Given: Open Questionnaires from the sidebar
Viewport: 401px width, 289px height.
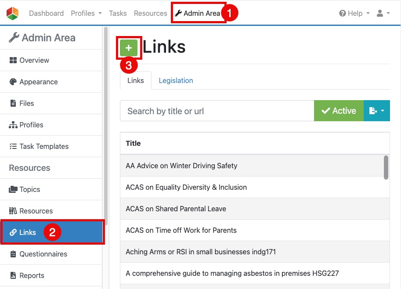Looking at the screenshot, I should click(43, 254).
